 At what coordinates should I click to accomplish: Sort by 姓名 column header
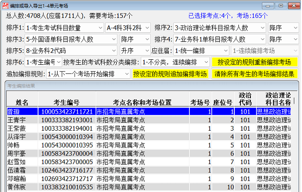click(23, 99)
